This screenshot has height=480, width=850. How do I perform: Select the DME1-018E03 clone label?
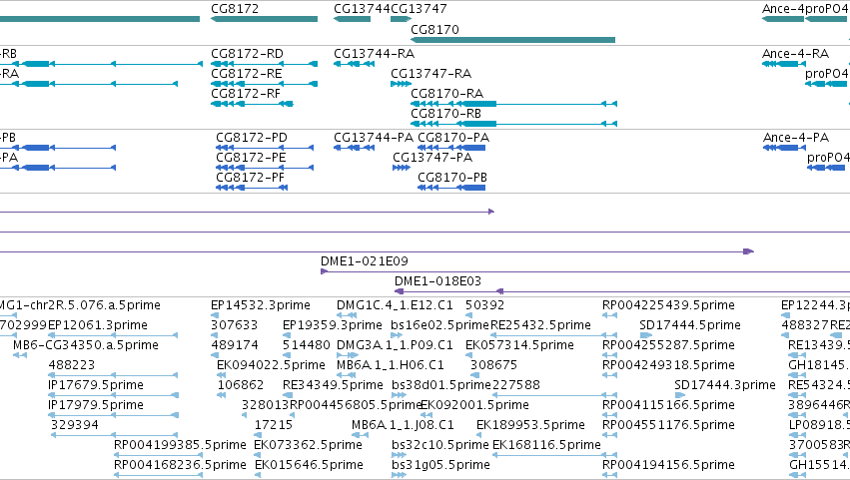(x=438, y=281)
